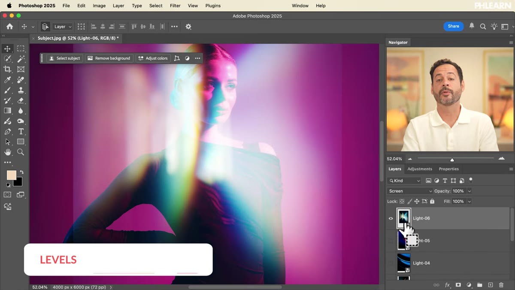This screenshot has height=290, width=515.
Task: Open the Layers panel hamburger menu
Action: tap(511, 169)
